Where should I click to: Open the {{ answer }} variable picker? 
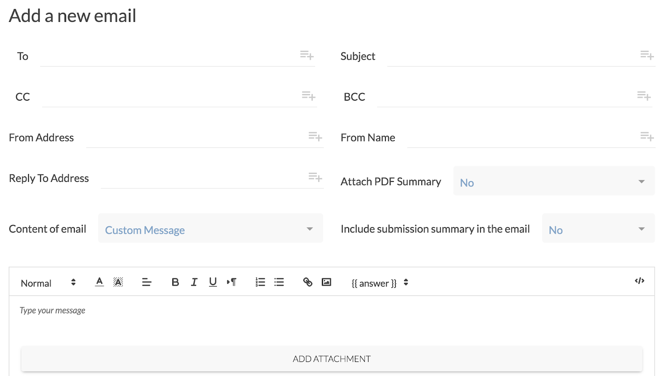(380, 283)
